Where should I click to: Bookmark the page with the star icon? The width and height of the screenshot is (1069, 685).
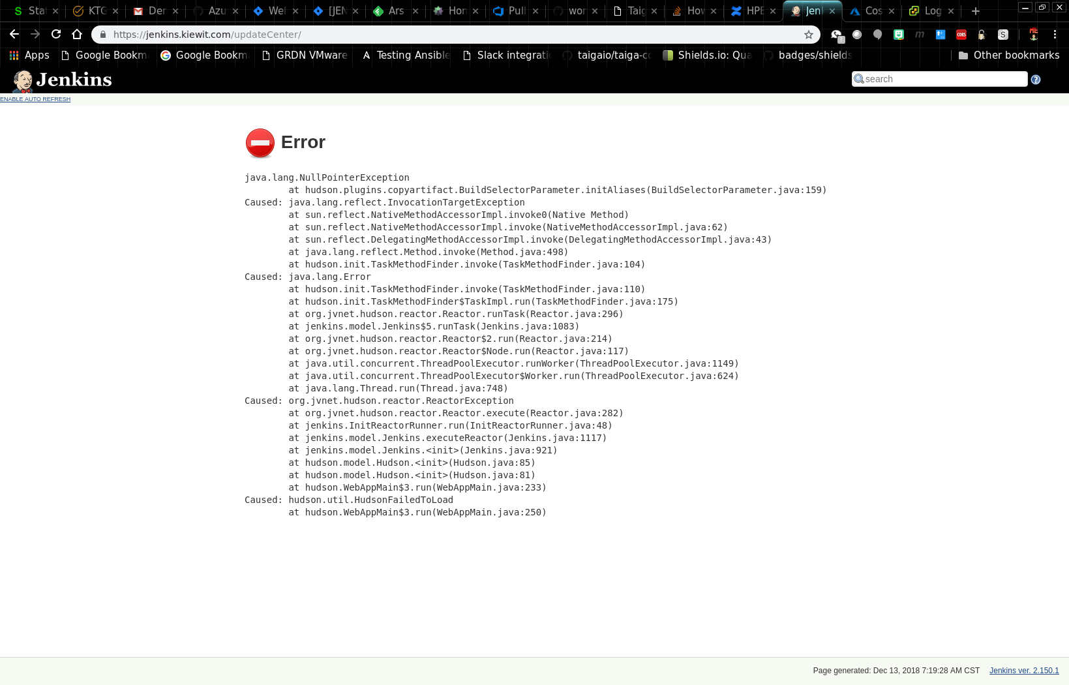tap(808, 35)
